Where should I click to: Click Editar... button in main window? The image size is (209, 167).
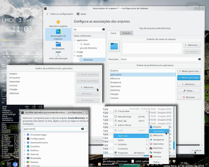pos(189,91)
